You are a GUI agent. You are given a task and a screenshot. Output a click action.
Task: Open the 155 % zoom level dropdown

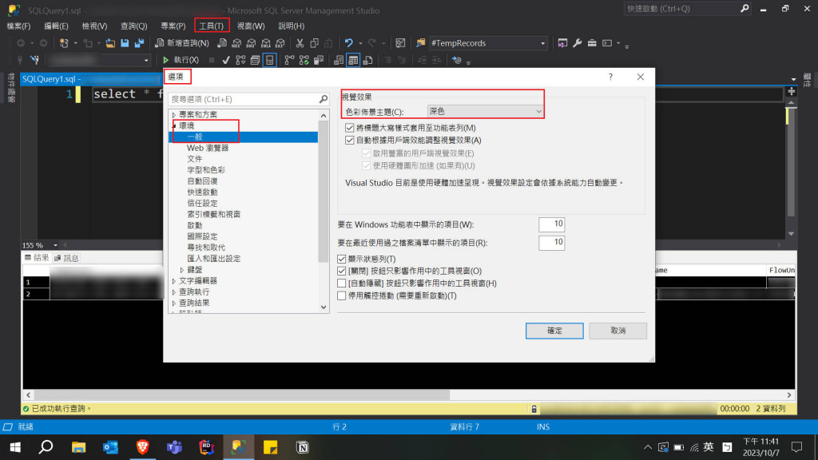pos(55,245)
